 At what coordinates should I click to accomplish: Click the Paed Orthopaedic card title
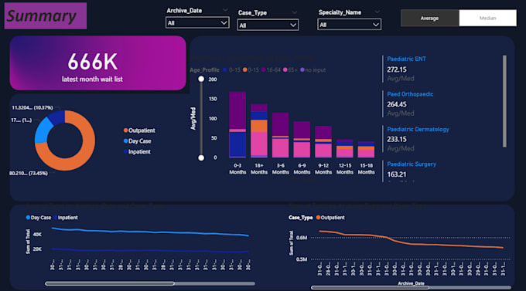click(x=410, y=94)
